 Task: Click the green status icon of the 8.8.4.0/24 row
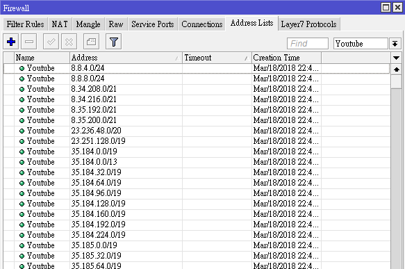(22, 69)
